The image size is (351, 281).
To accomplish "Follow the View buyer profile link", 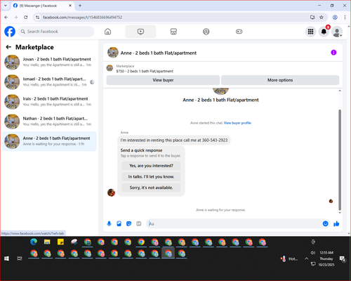I will click(x=237, y=123).
